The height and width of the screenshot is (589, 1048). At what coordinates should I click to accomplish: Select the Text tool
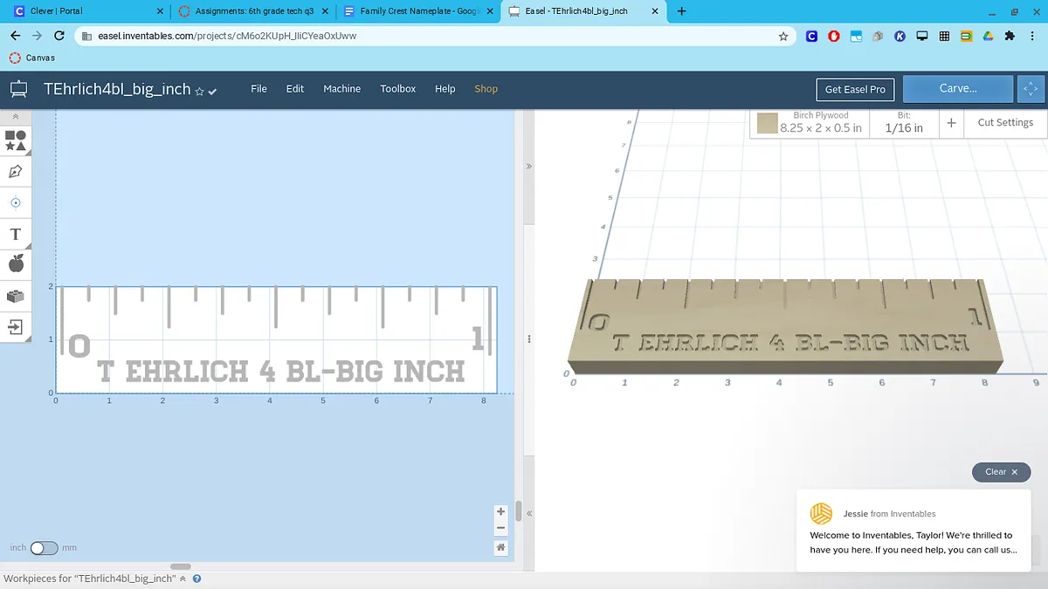(x=15, y=235)
